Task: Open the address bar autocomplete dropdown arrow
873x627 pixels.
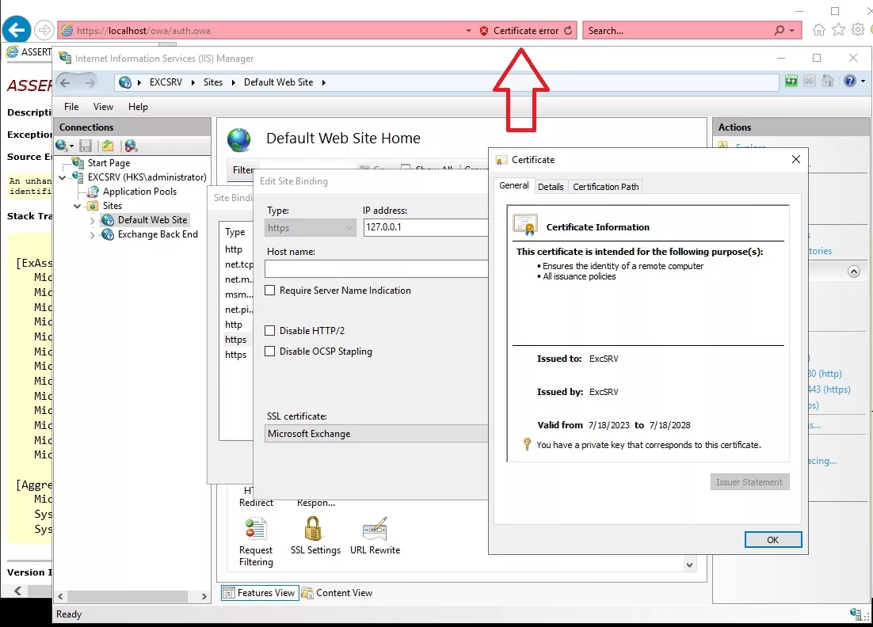Action: [x=468, y=31]
